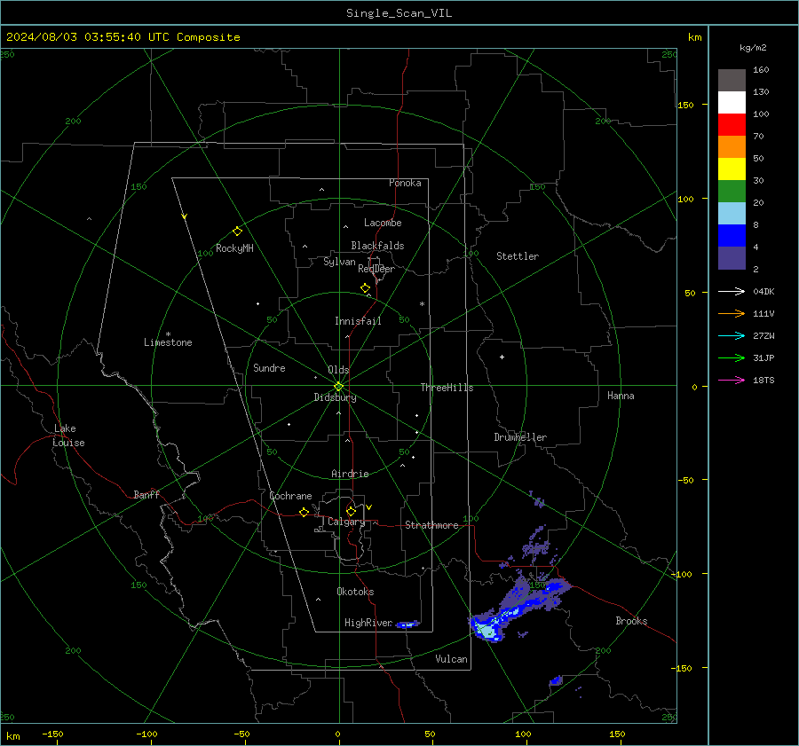The width and height of the screenshot is (799, 746).
Task: Click the white 100-130 color swatch
Action: coord(732,103)
